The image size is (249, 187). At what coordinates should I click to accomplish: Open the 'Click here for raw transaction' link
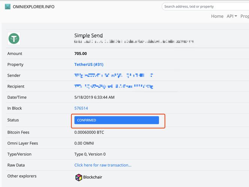103,165
